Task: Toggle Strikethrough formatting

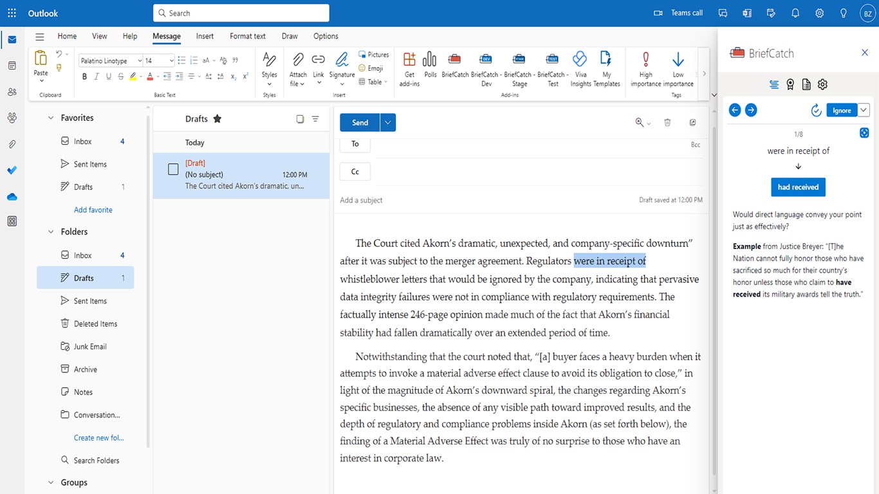Action: [x=121, y=77]
